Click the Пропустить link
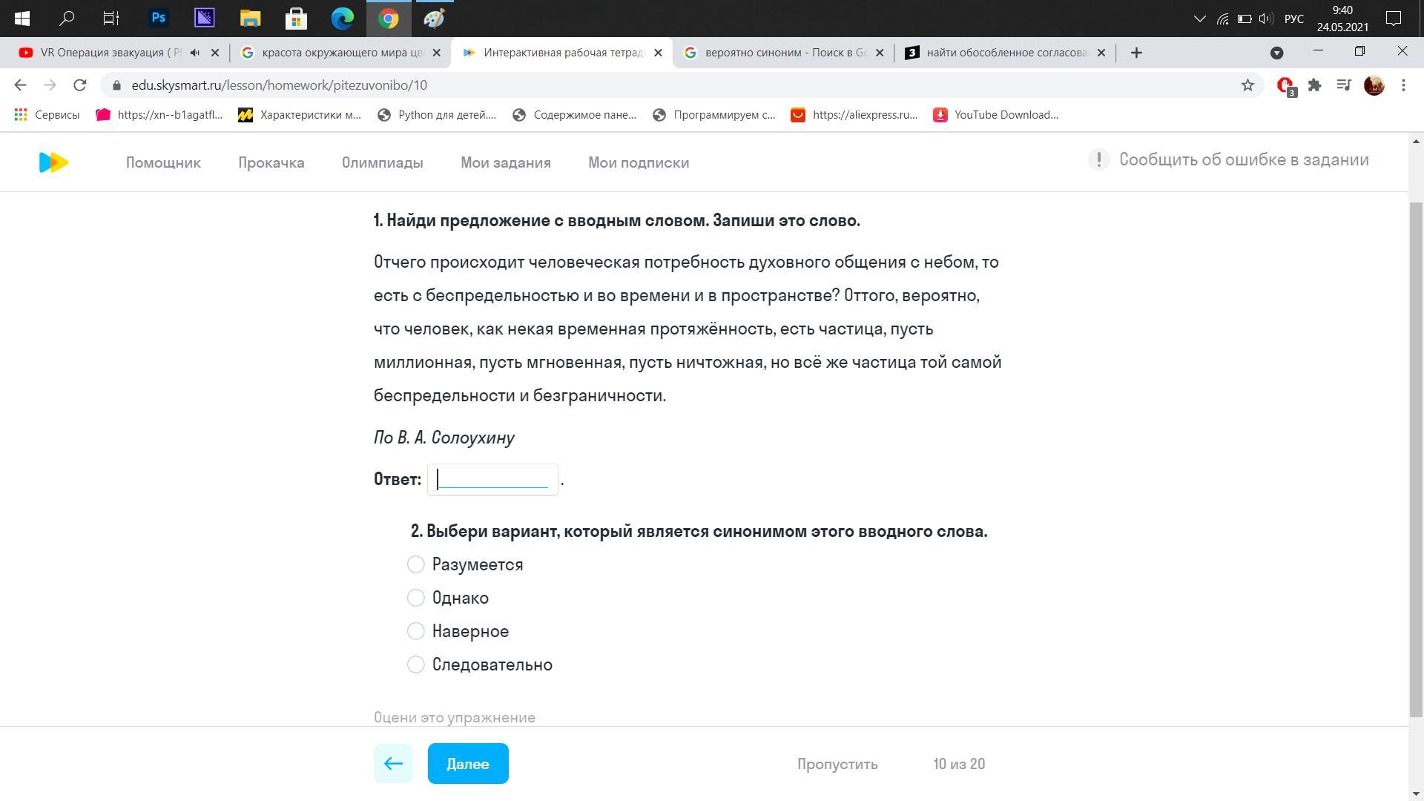This screenshot has height=801, width=1424. pyautogui.click(x=837, y=764)
